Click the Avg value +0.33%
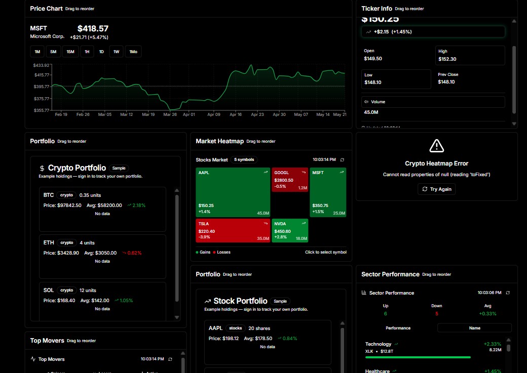 [x=487, y=314]
